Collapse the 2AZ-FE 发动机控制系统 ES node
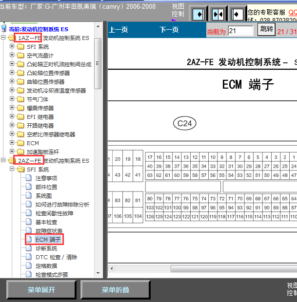 [3, 160]
